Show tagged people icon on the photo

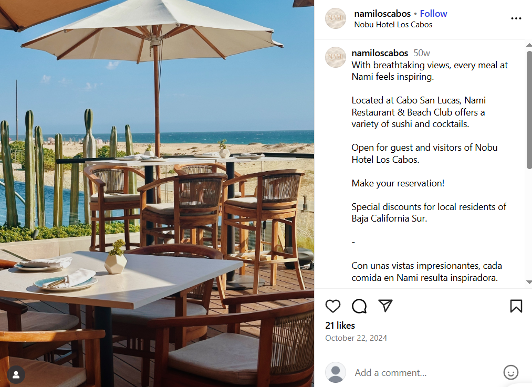click(16, 375)
